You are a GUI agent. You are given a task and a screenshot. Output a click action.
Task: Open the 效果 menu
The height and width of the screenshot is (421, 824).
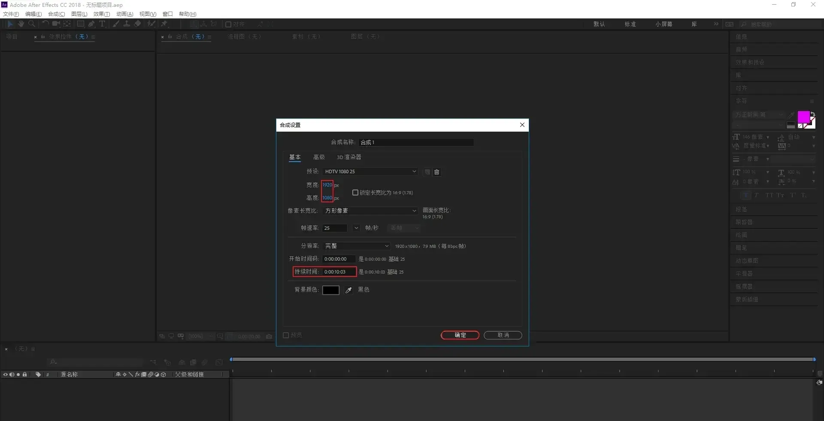[102, 14]
